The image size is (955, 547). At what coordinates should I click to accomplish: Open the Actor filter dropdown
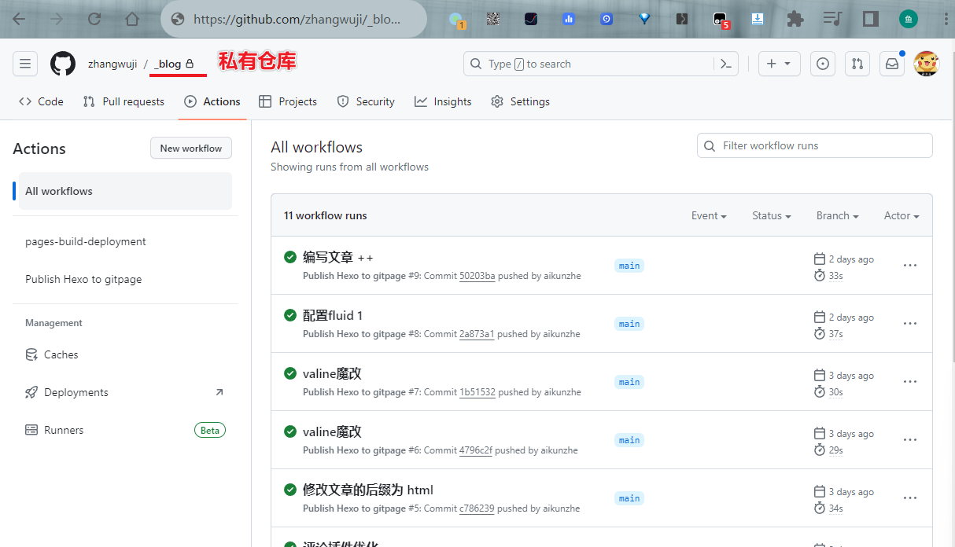point(901,215)
